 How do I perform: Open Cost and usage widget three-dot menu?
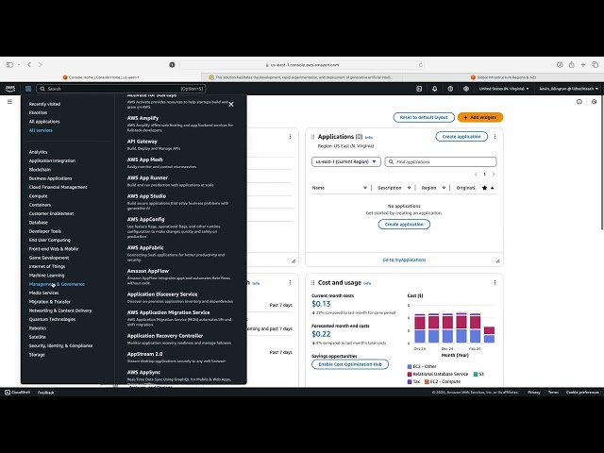coord(495,283)
